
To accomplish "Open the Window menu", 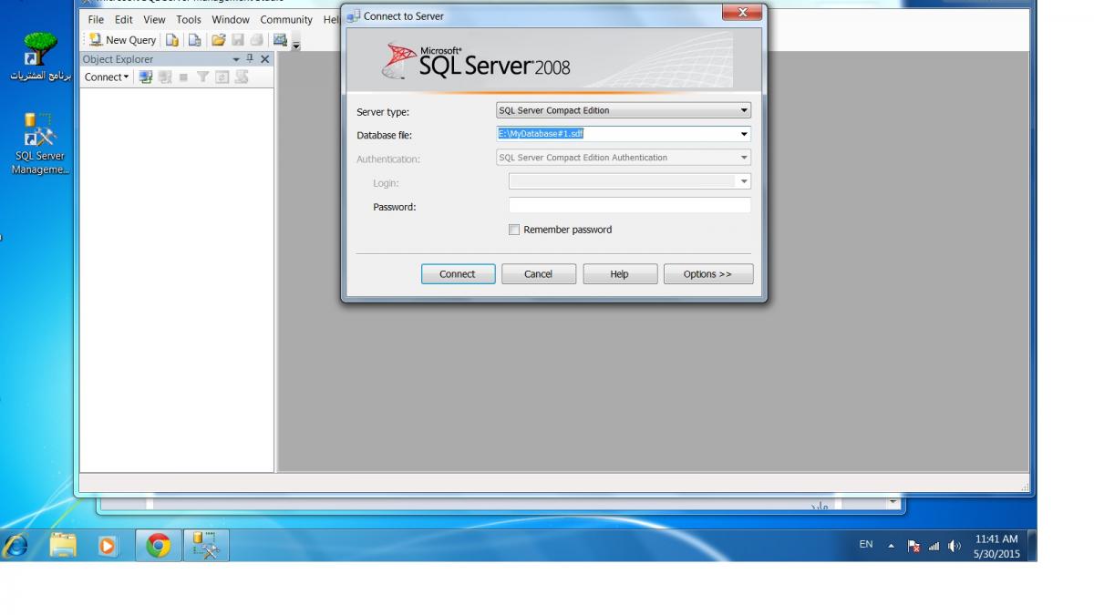I will tap(231, 19).
